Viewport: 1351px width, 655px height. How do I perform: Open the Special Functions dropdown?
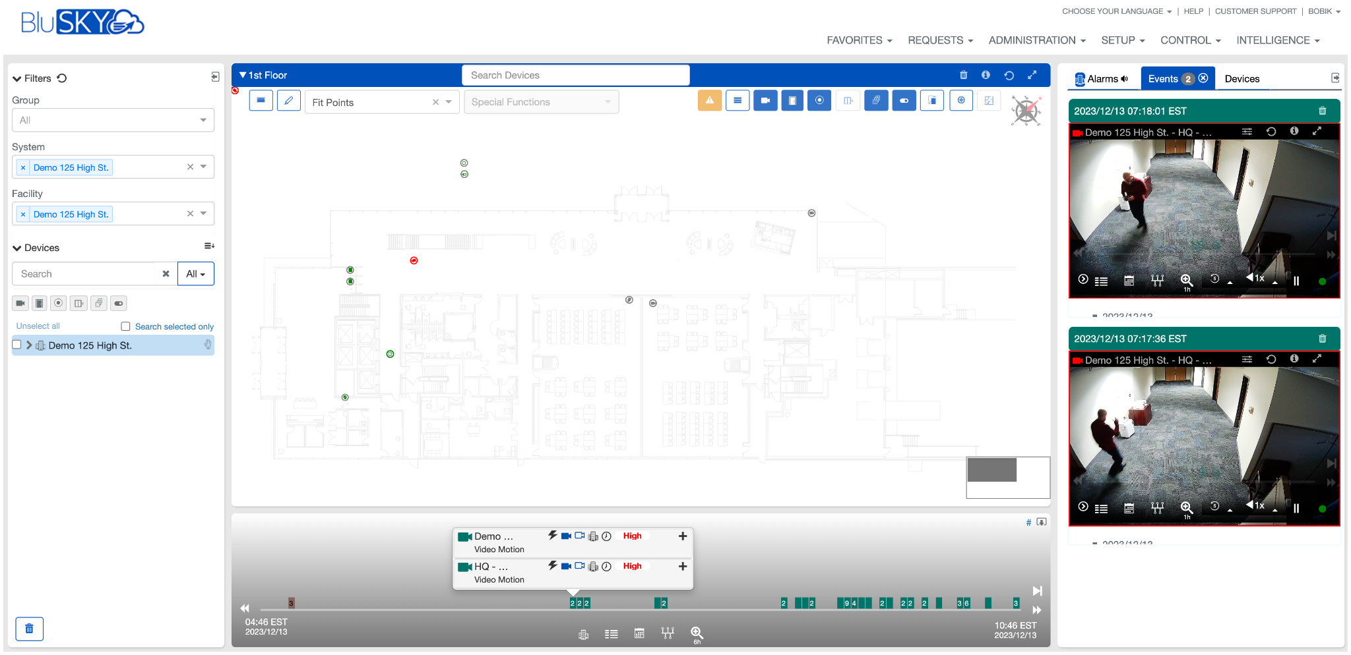[x=541, y=101]
